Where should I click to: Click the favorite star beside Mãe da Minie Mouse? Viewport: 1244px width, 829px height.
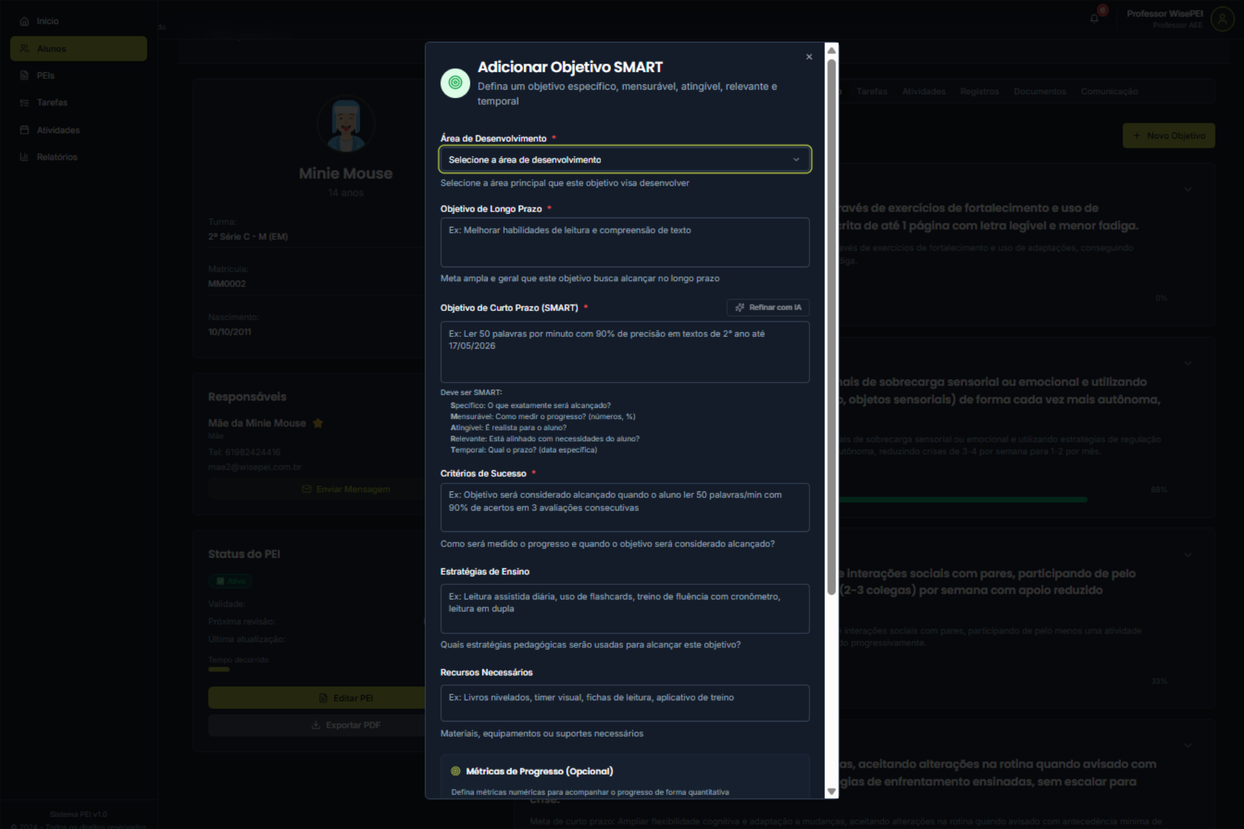coord(318,423)
